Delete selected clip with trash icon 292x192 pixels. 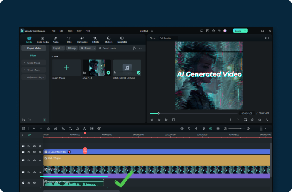48,128
